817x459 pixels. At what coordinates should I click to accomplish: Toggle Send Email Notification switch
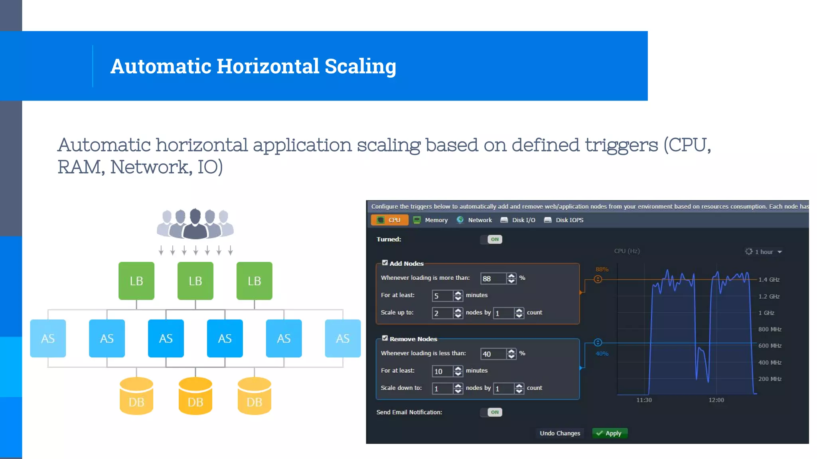[x=491, y=412]
